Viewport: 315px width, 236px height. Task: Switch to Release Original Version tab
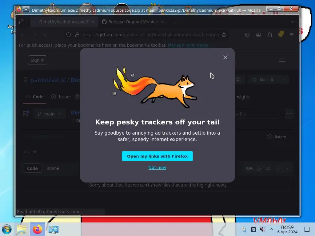pyautogui.click(x=133, y=22)
